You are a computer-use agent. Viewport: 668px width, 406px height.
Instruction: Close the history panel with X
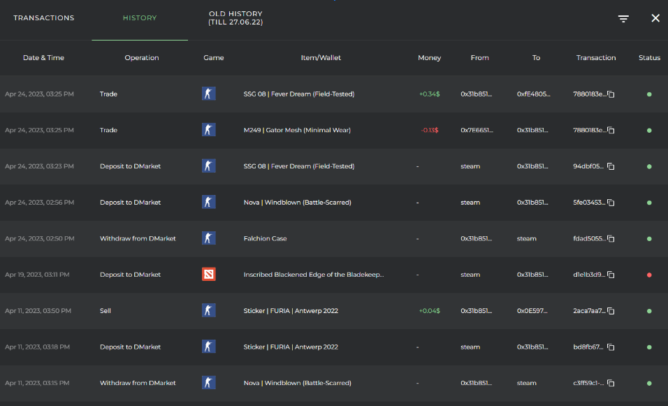[655, 18]
